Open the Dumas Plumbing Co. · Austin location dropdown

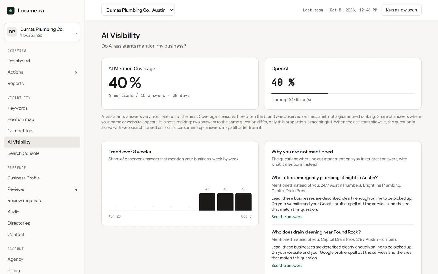[x=138, y=10]
